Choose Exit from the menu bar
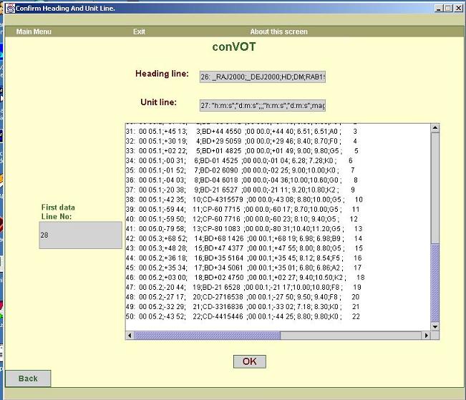This screenshot has height=400, width=466. (139, 31)
